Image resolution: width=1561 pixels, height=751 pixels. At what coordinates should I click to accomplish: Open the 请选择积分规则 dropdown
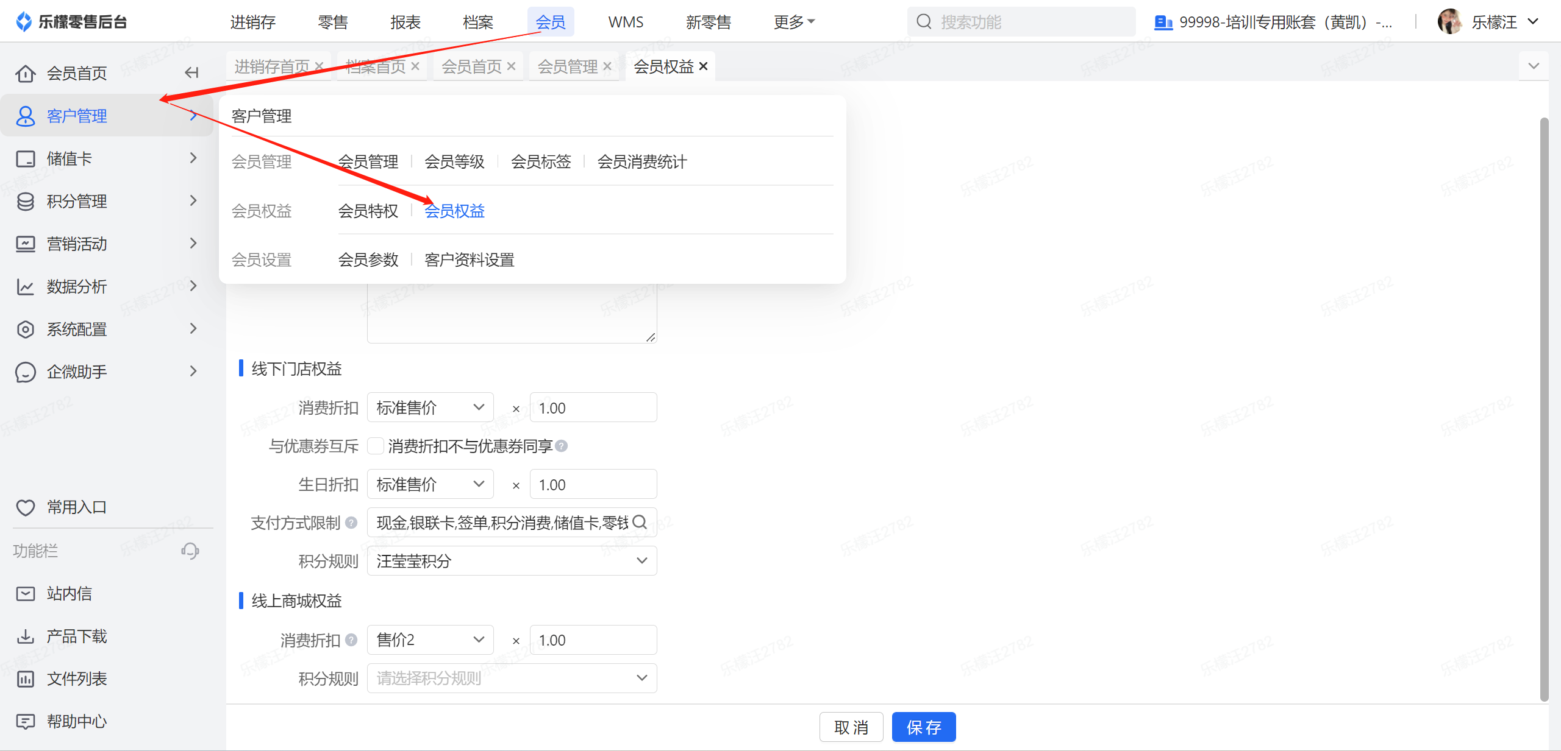tap(512, 678)
